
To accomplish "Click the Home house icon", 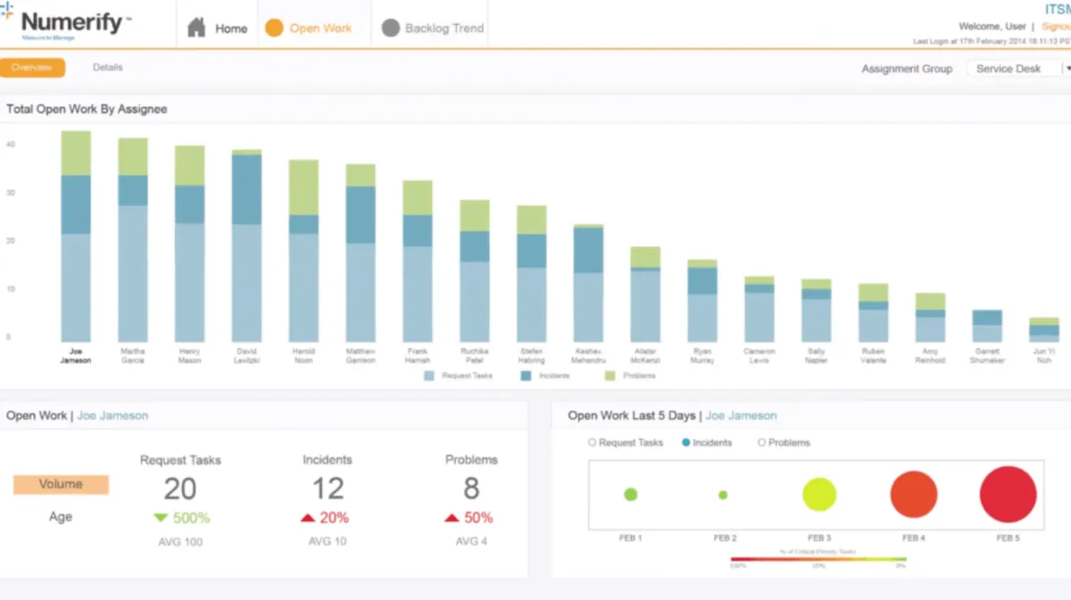I will pos(196,28).
